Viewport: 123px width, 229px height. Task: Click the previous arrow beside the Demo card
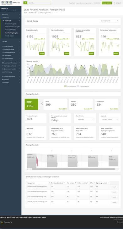click(x=42, y=104)
